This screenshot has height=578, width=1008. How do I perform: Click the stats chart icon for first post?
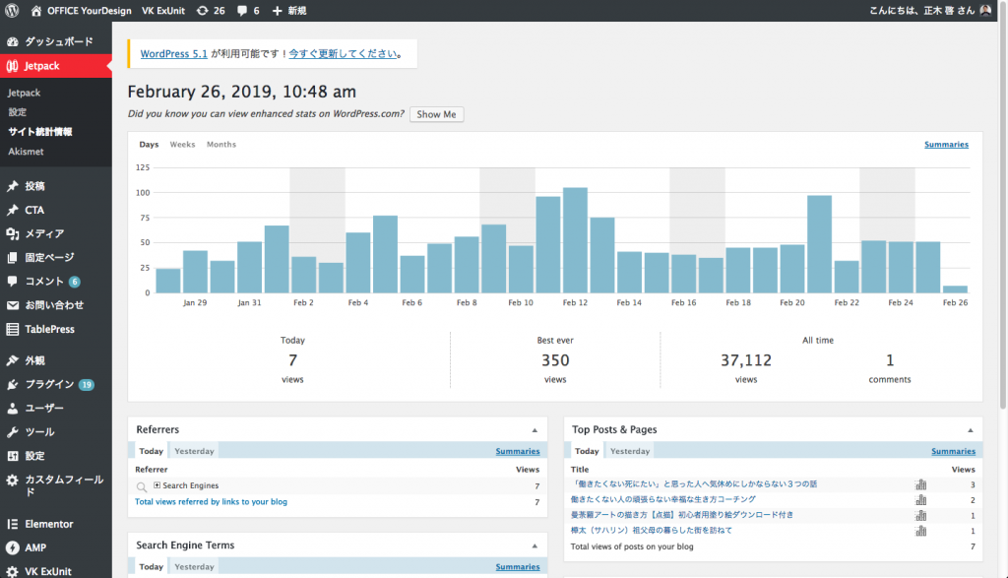(x=920, y=484)
